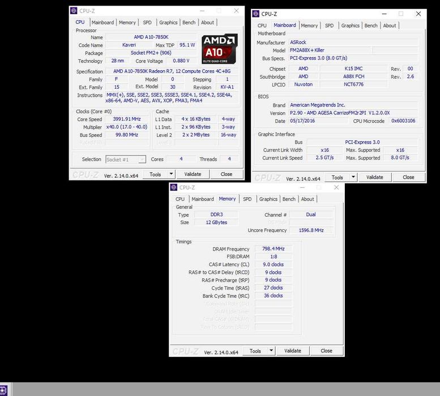Open CPU-Z from the taskbar icon
Screen dimensions: 440x396
coord(3,390)
